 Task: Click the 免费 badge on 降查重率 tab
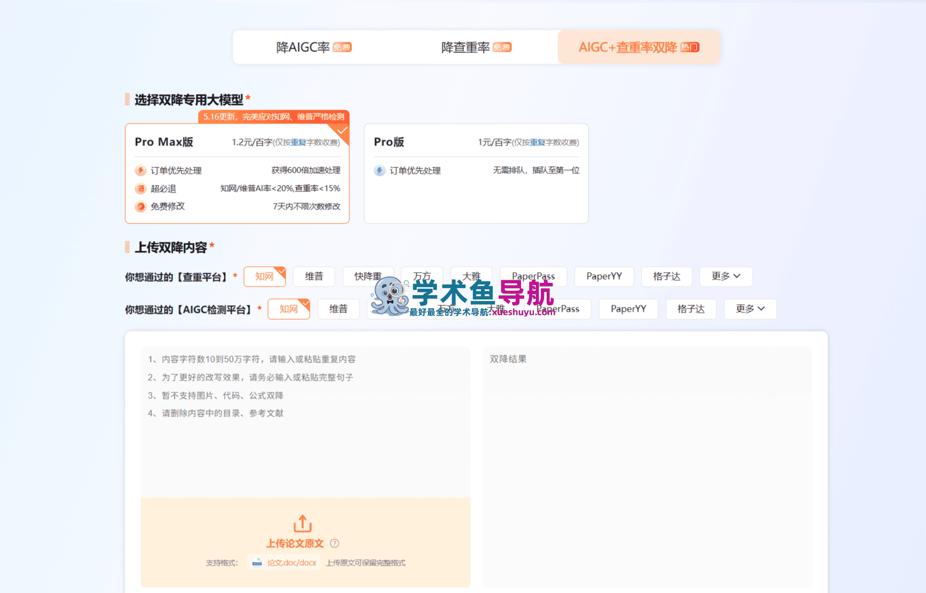tap(502, 48)
